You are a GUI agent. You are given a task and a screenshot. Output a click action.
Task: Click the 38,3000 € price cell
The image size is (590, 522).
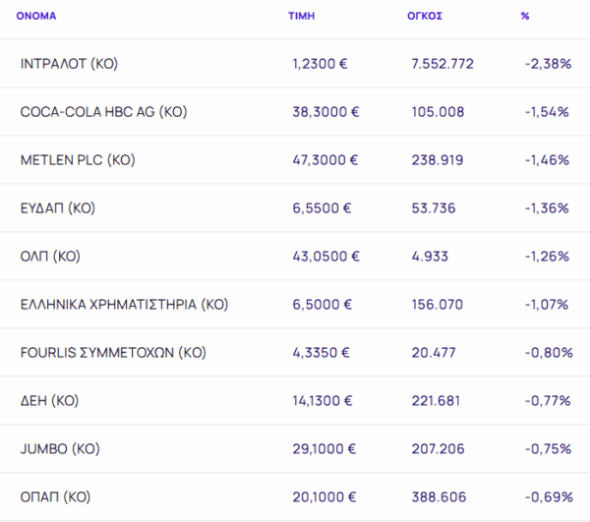point(325,112)
